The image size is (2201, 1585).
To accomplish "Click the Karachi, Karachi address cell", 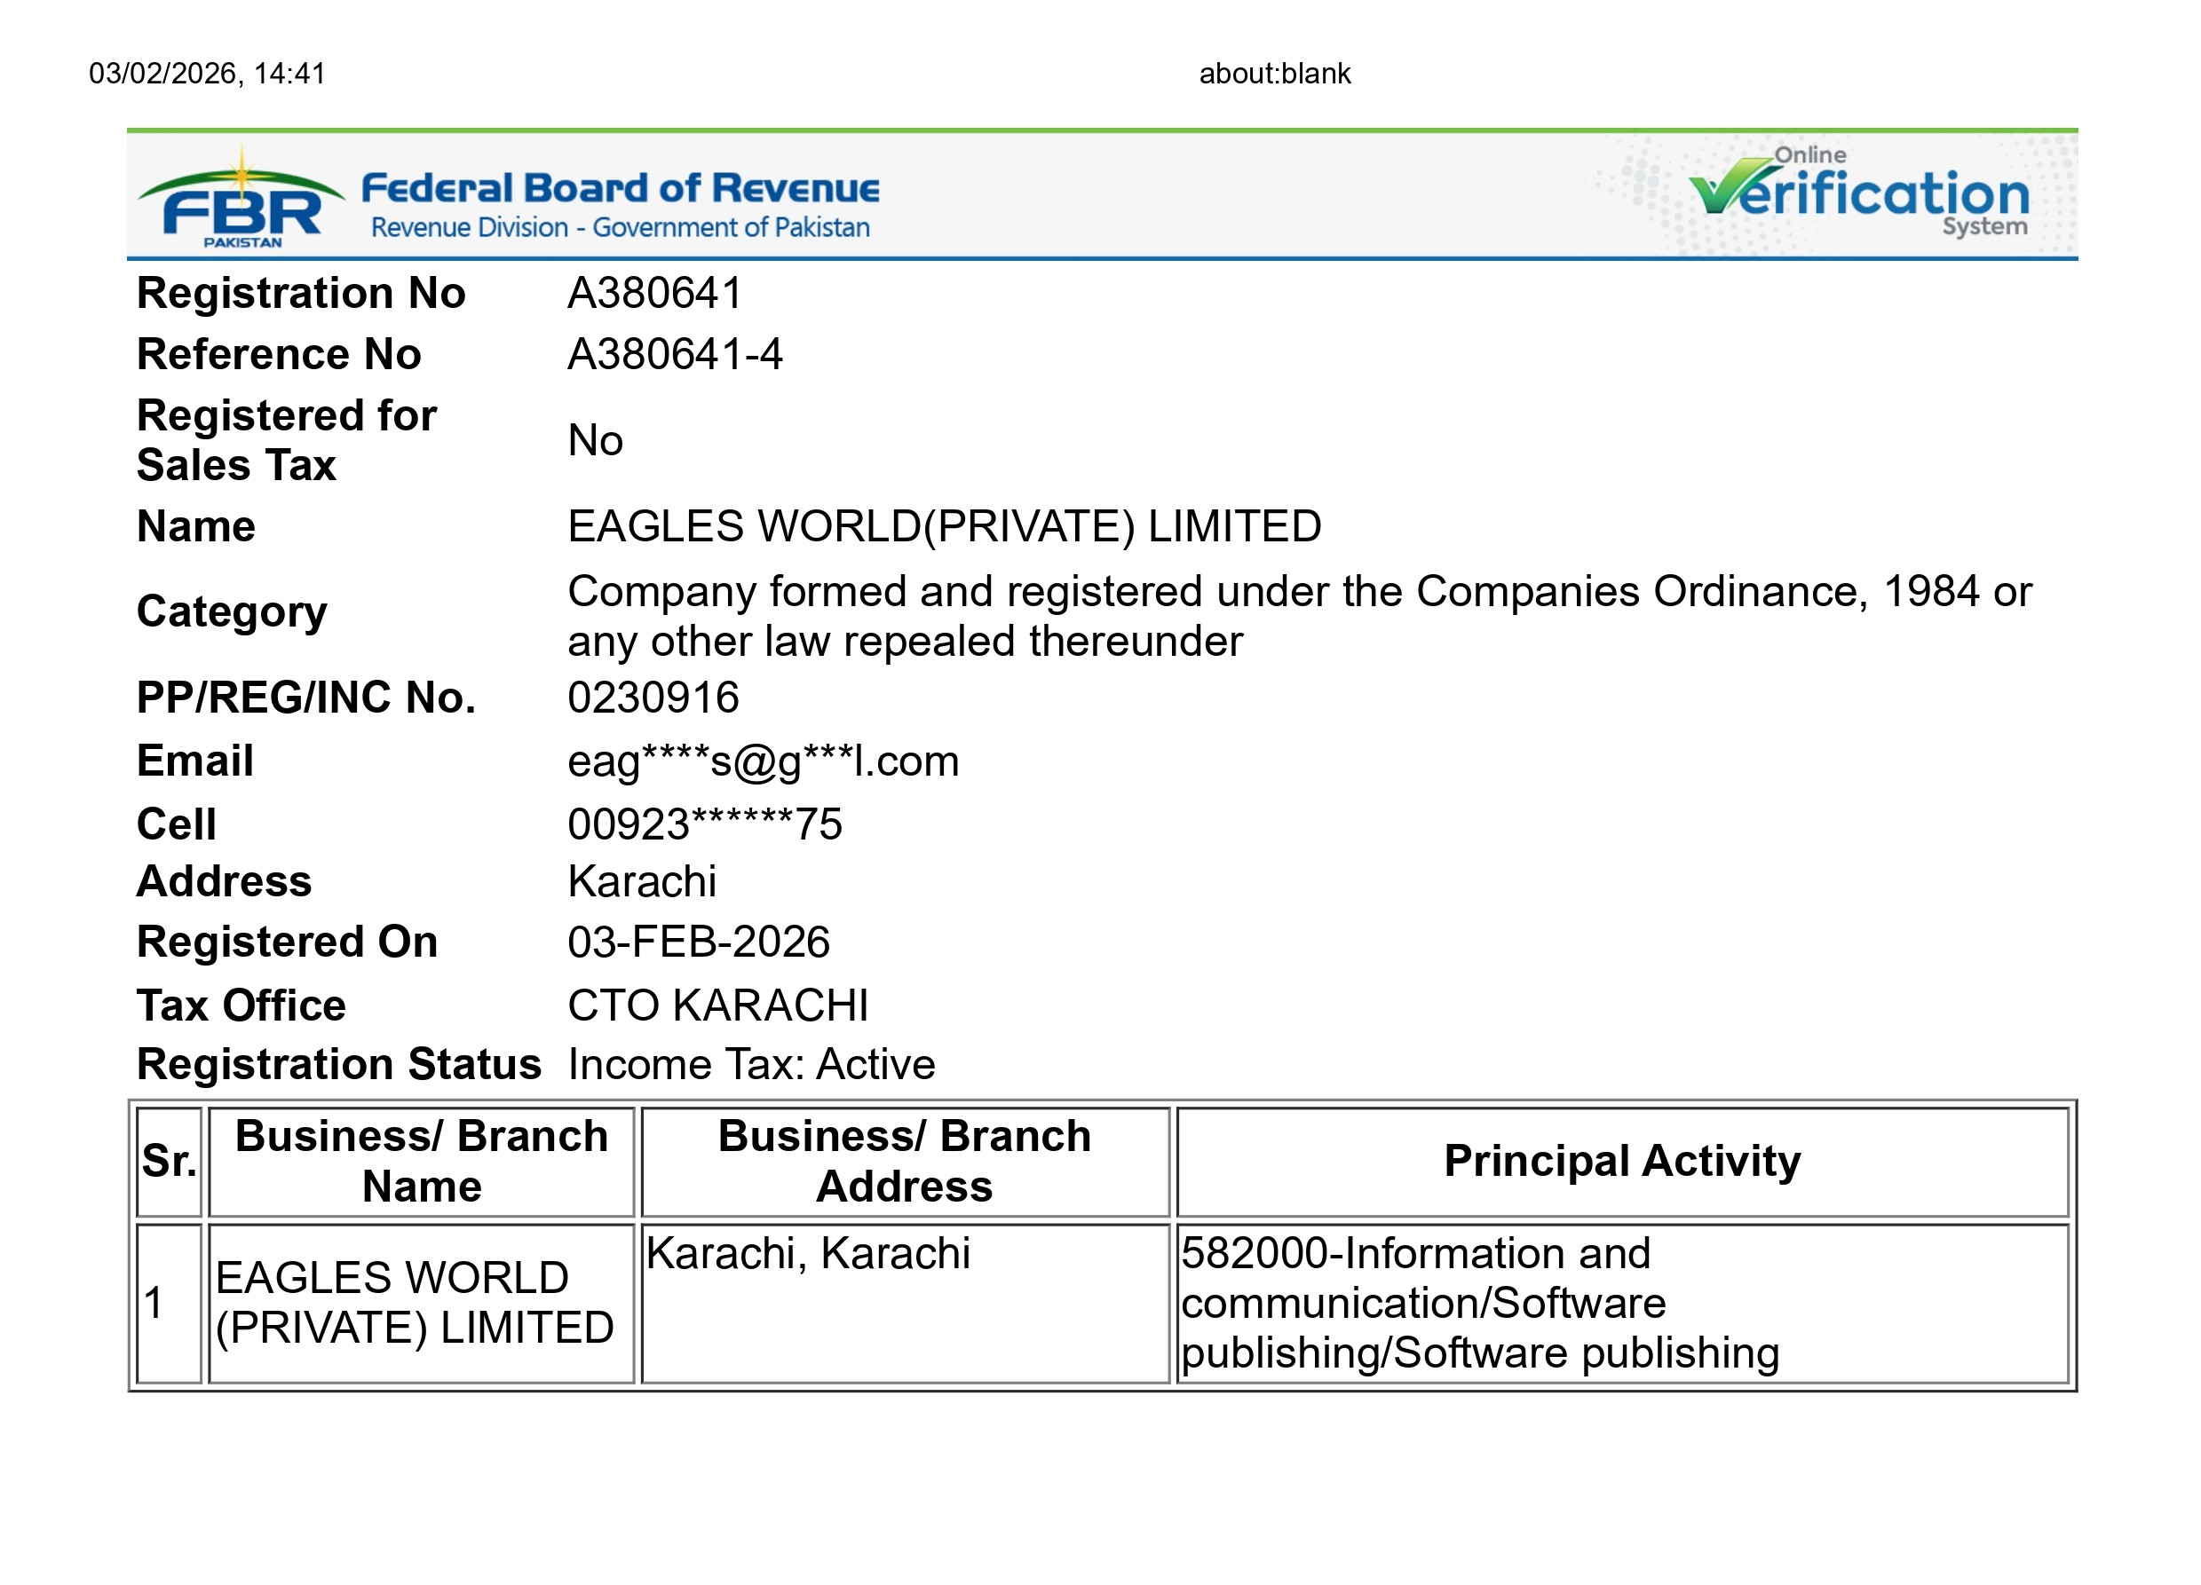I will [808, 1253].
